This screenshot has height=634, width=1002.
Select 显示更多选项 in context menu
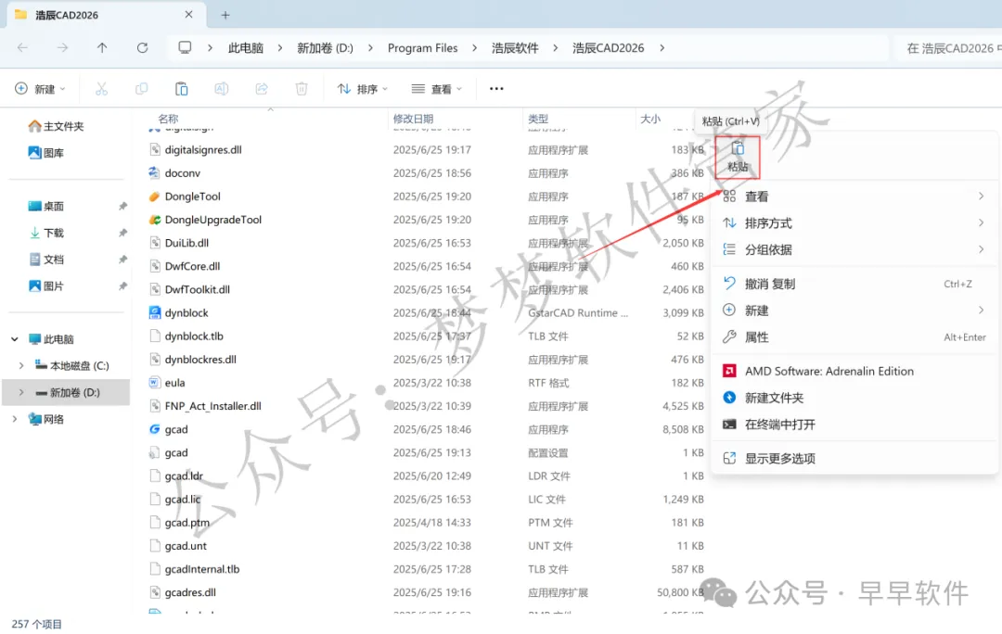(854, 459)
